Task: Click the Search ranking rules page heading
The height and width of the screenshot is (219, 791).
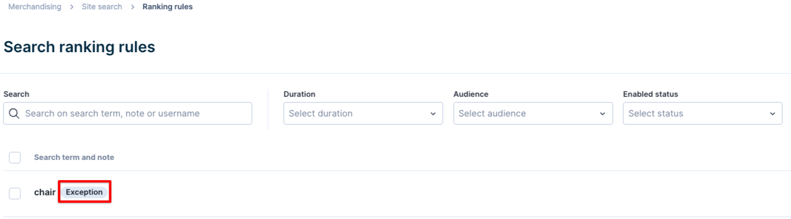Action: pyautogui.click(x=80, y=47)
